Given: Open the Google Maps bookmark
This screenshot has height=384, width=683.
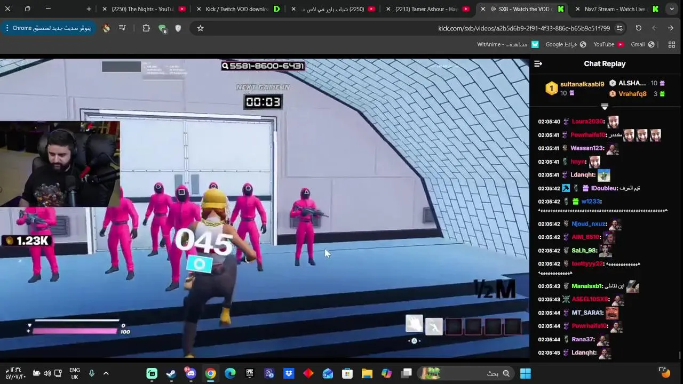Looking at the screenshot, I should click(566, 44).
